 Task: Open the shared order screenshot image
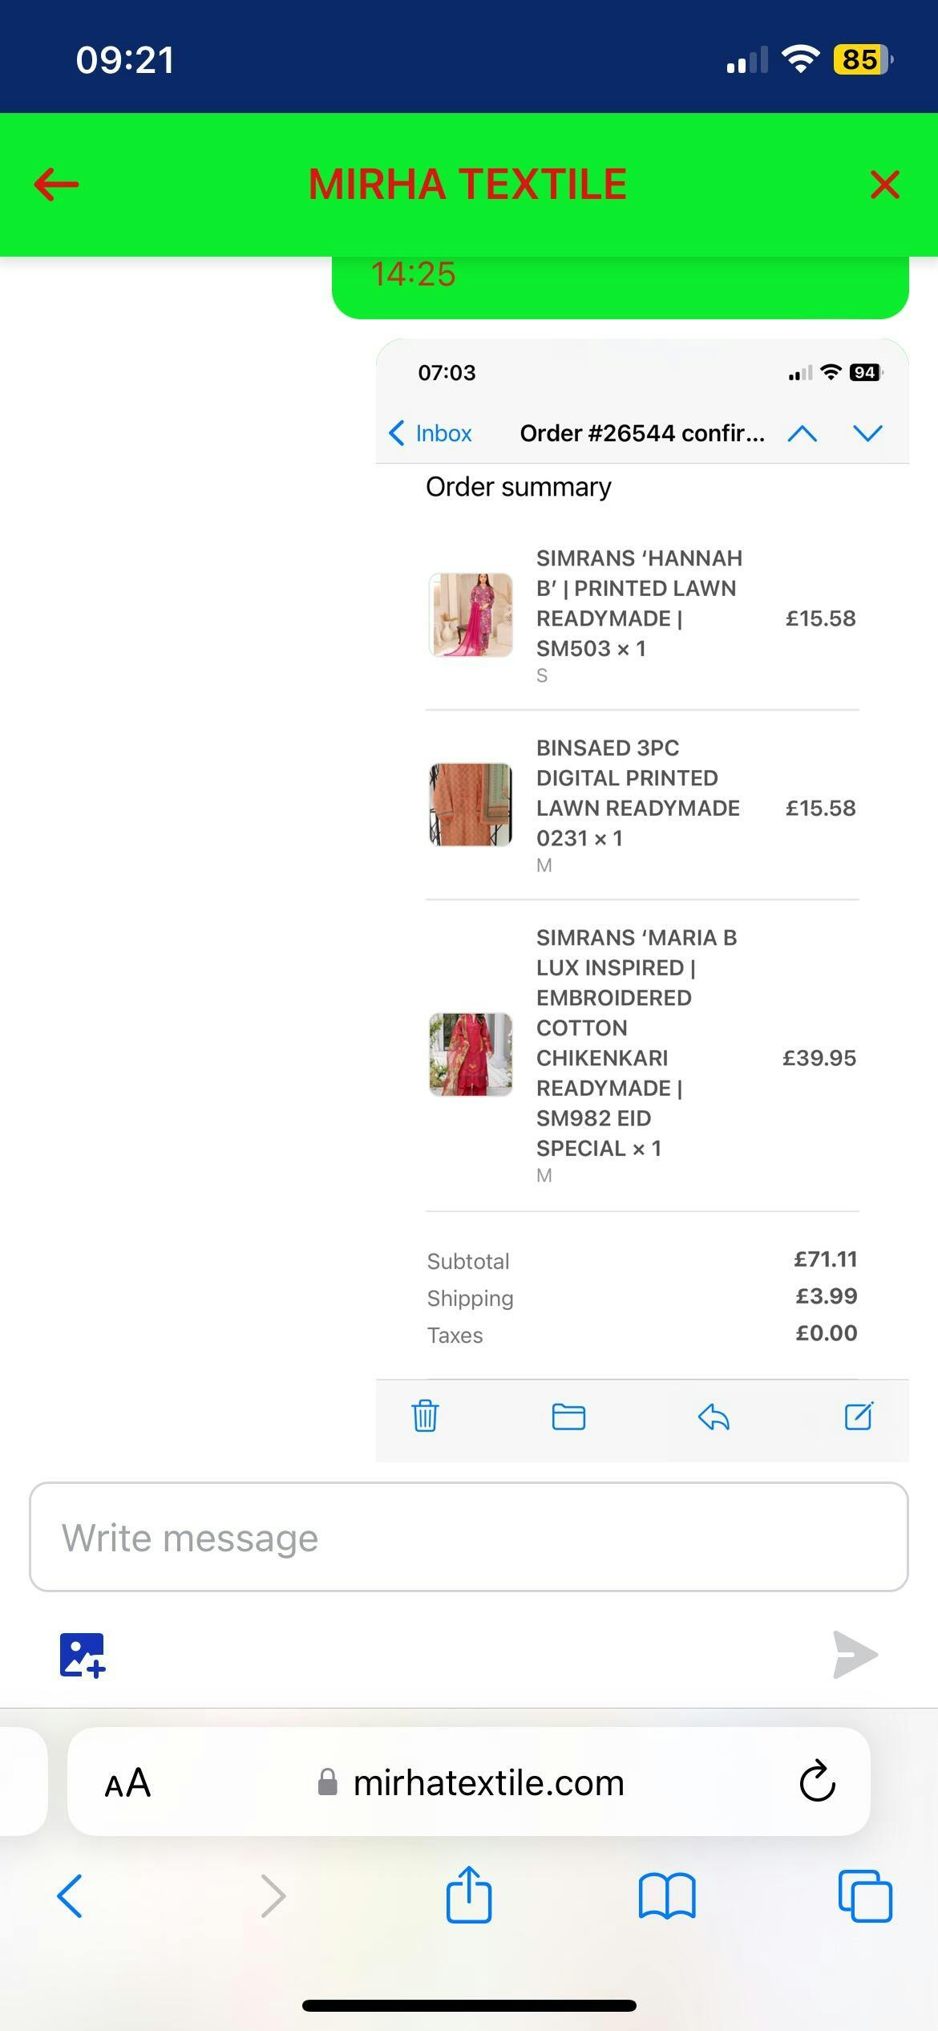[x=642, y=900]
